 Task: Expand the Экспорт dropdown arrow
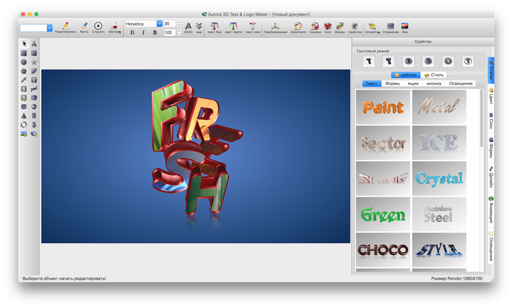pos(120,31)
